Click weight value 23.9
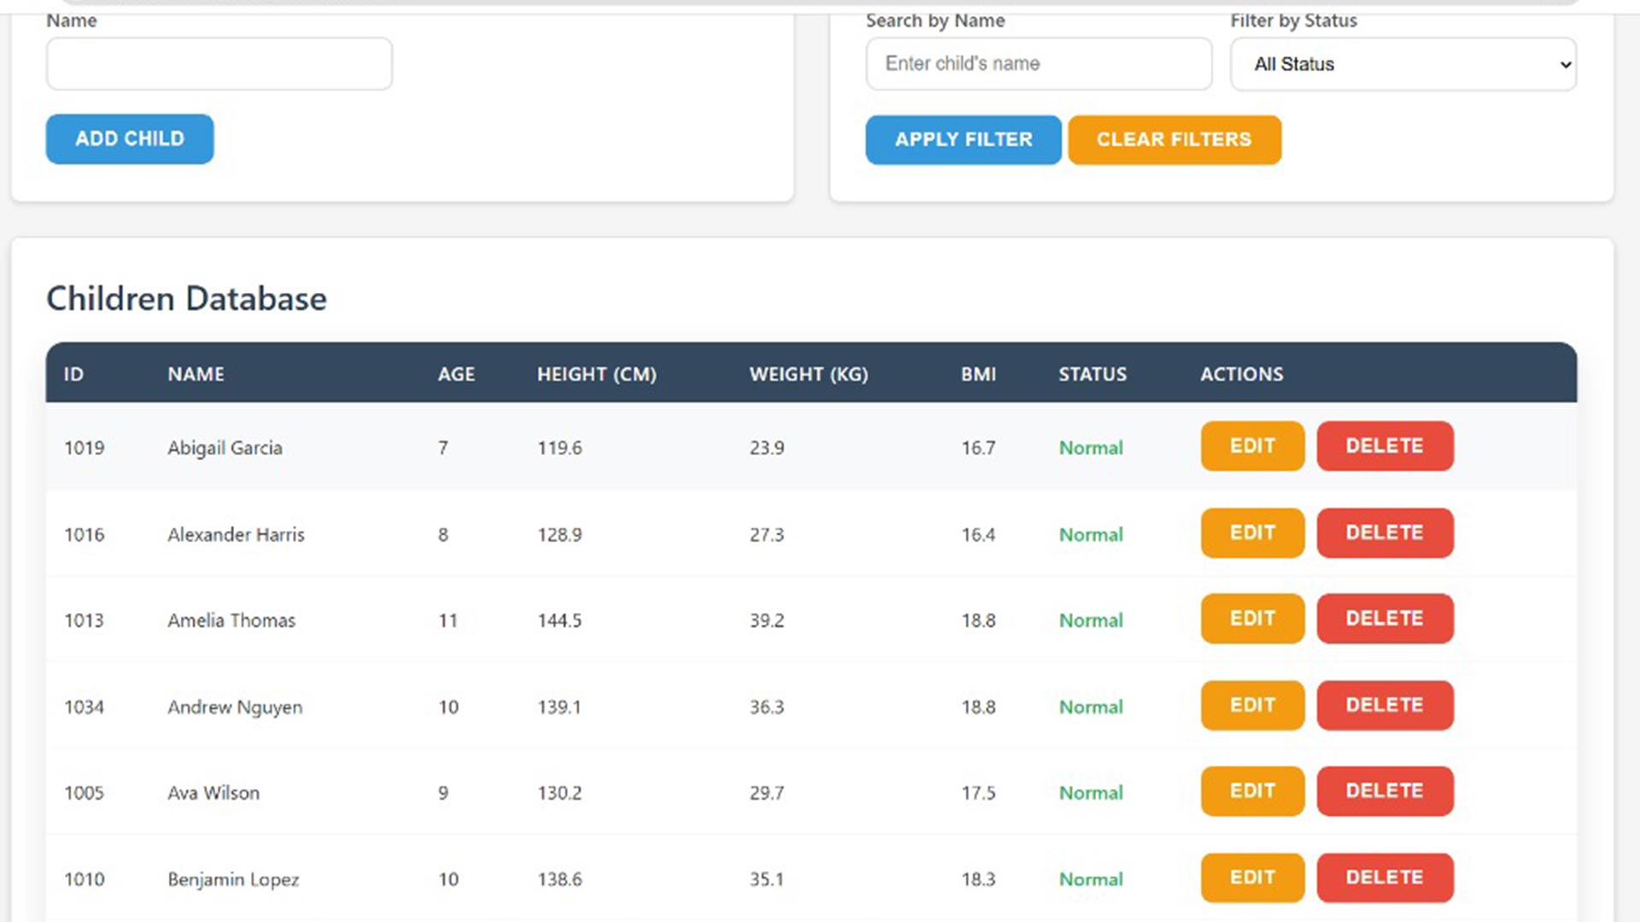Viewport: 1640px width, 922px height. tap(767, 448)
